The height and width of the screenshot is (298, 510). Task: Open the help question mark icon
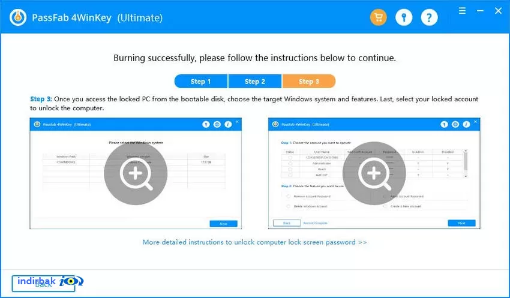(429, 17)
